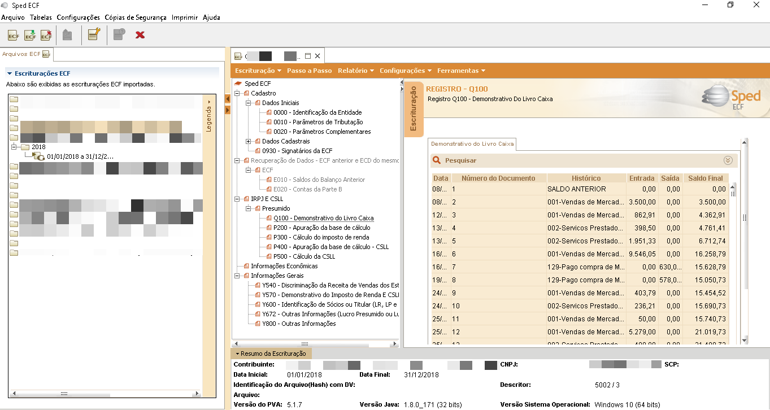Click the icon beside P200 - Apuração da base
The height and width of the screenshot is (410, 770).
click(269, 228)
